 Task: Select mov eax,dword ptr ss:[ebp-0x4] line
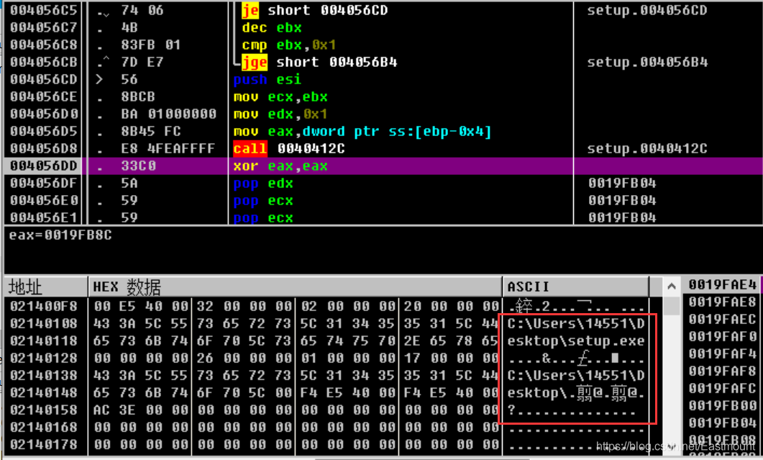pos(362,132)
